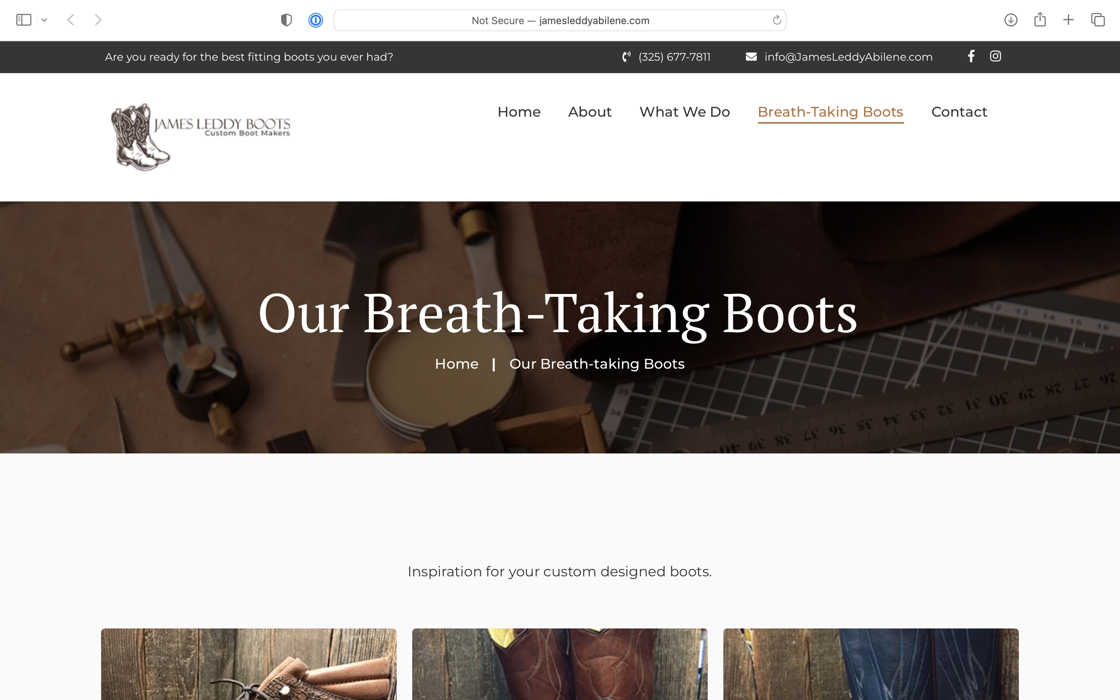Add a new tab with the plus icon
This screenshot has height=700, width=1120.
(1068, 20)
